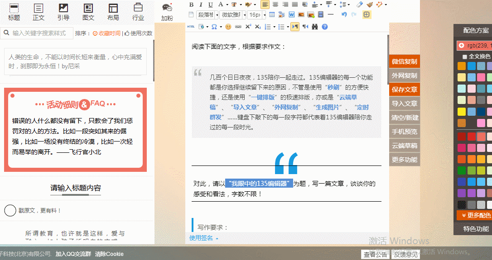Image resolution: width=492 pixels, height=260 pixels.
Task: Apply italic formatting
Action: click(201, 5)
